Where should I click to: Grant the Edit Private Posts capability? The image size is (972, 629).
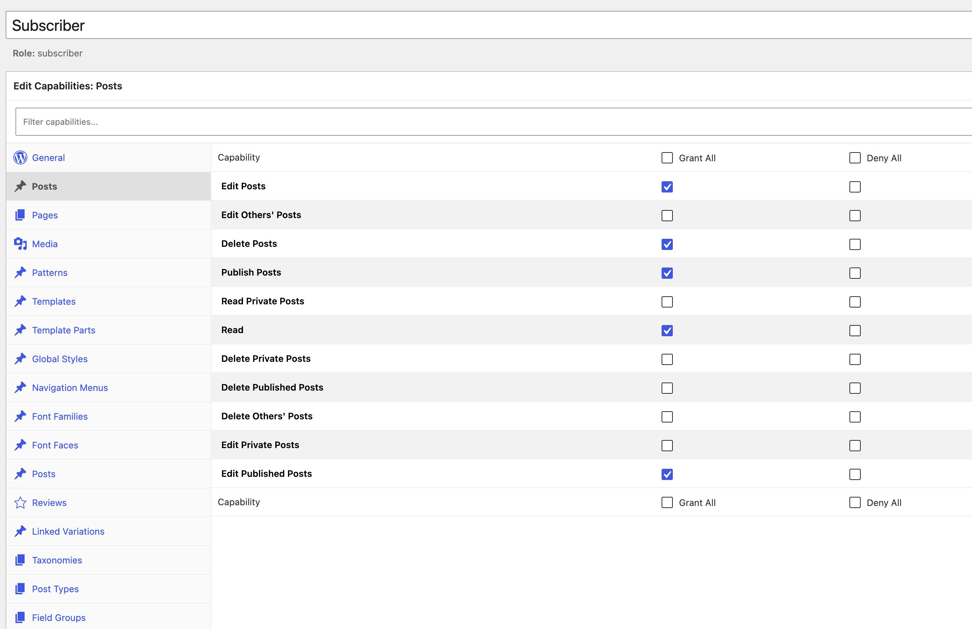(667, 445)
